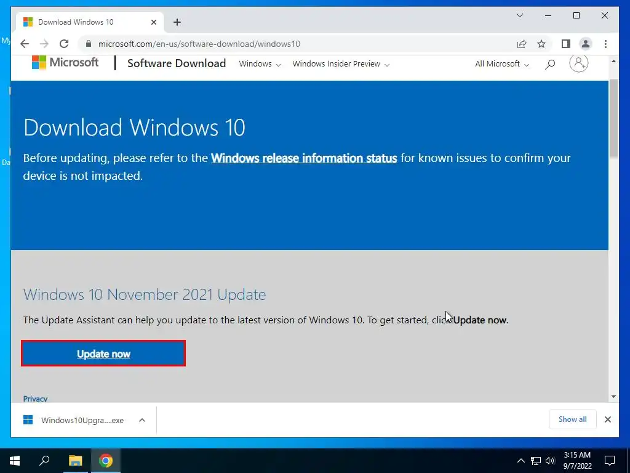Open taskbar search
630x473 pixels.
[44, 461]
